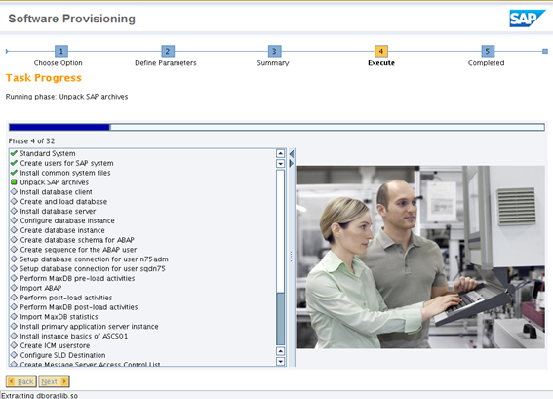Screen dimensions: 553x399
Task: Click the Task Progress heading
Action: click(x=44, y=78)
